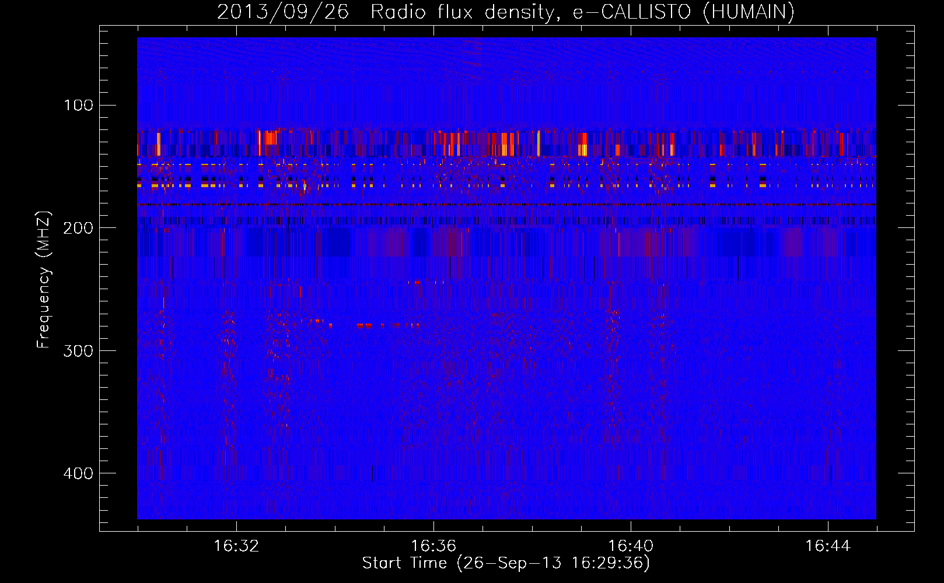Click the 'Start Time (26-Sep-13 16:29:36)' label

(x=506, y=563)
